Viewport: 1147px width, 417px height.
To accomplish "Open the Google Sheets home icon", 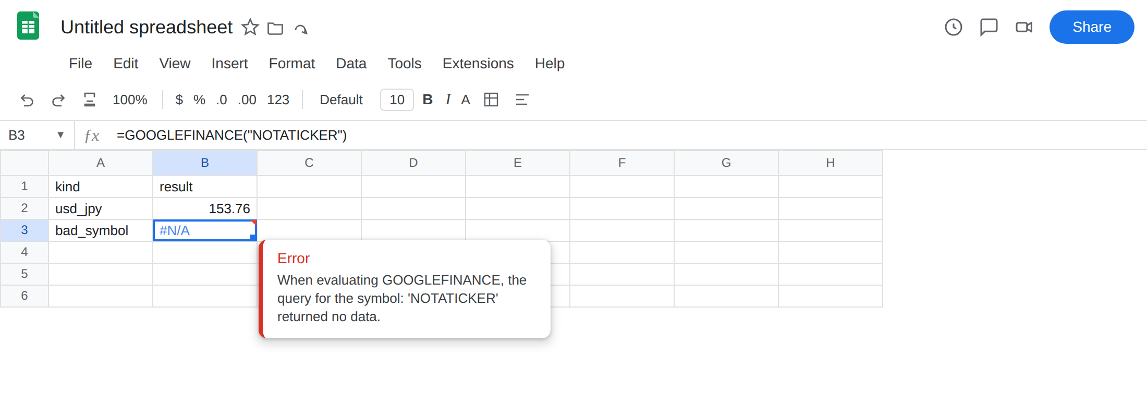I will pyautogui.click(x=28, y=26).
